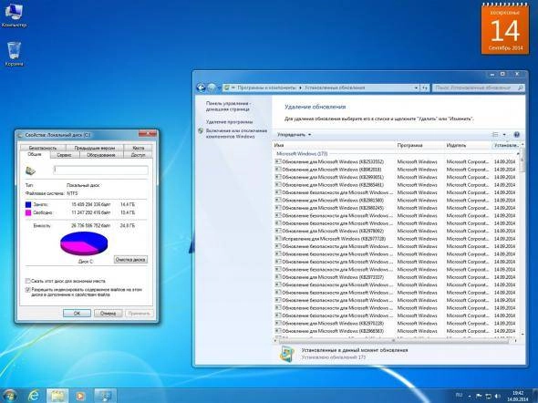Screen dimensions: 538x403
Task: Open the blue Help question-mark icon
Action: click(x=517, y=135)
